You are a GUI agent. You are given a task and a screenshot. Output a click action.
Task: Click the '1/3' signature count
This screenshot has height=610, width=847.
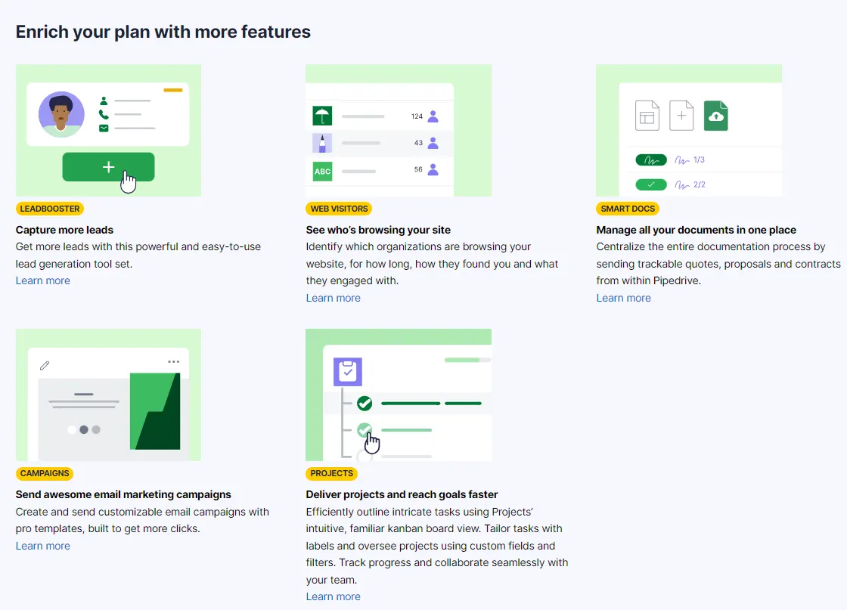click(699, 159)
